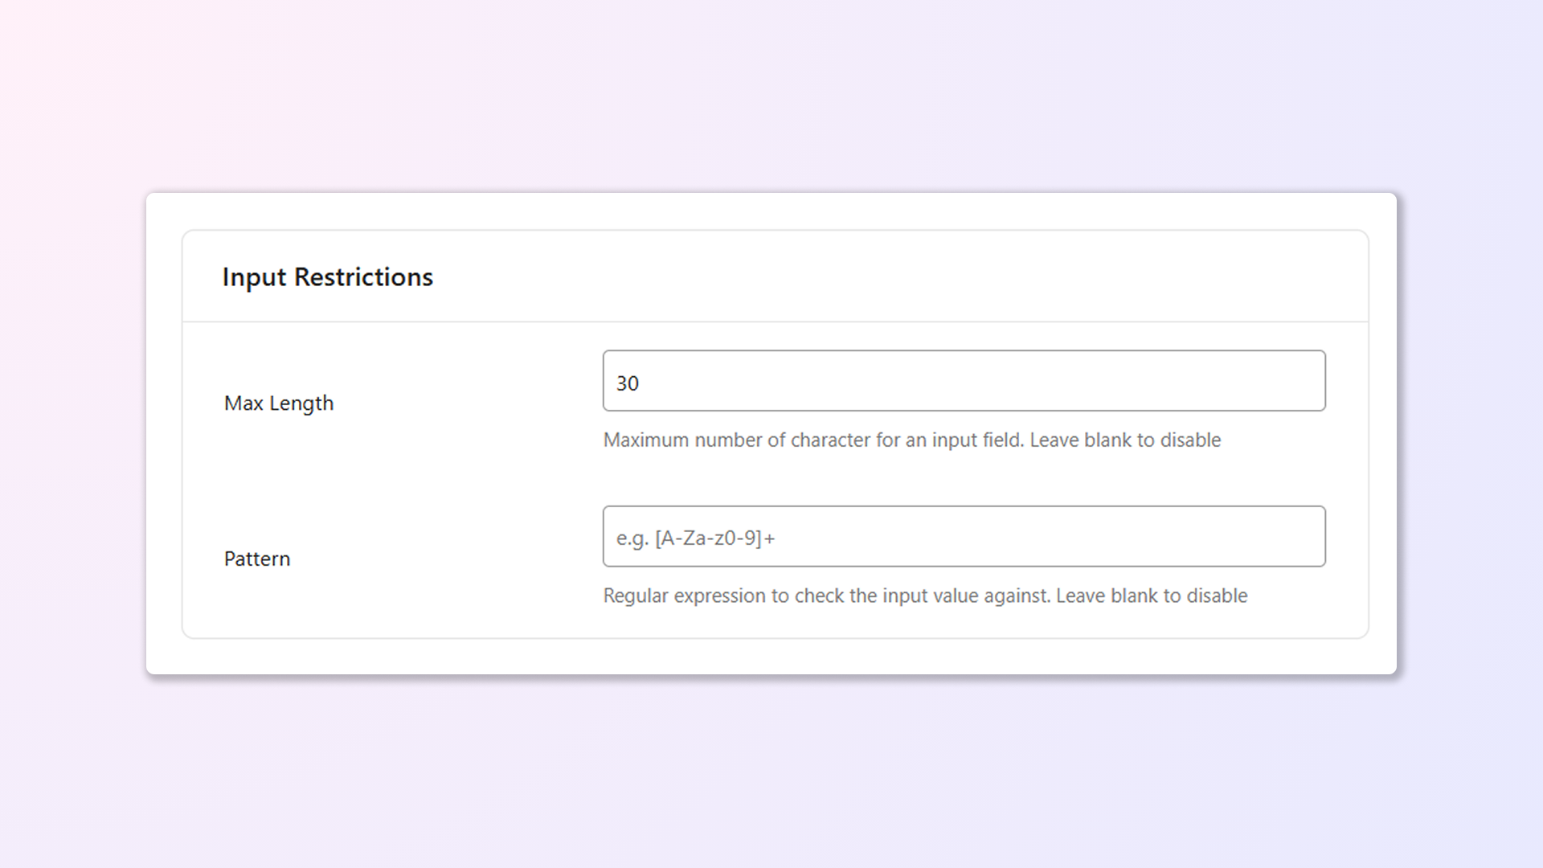Click the word 'Max' in the label
Viewport: 1543px width, 868px height.
coord(244,403)
